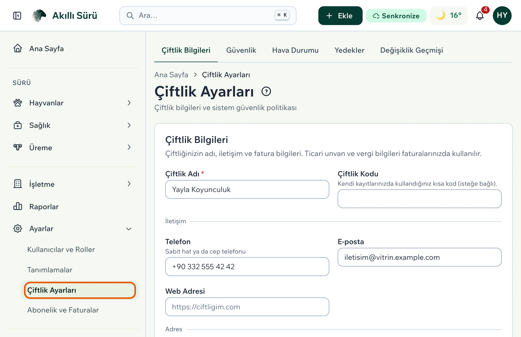Click the home icon for Ana Sayfa

[x=18, y=49]
